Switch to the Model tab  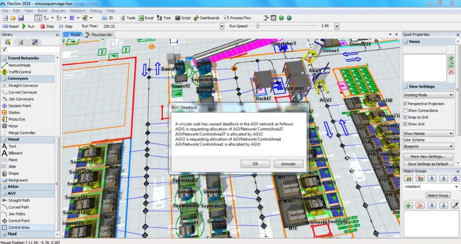coord(73,35)
